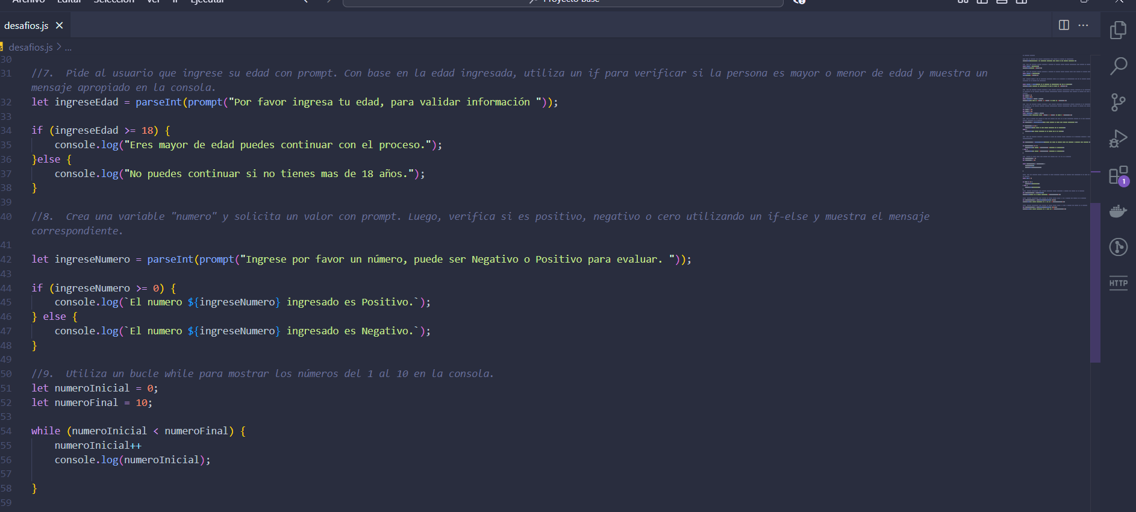This screenshot has width=1136, height=512.
Task: Open the Extensions view with badge 1
Action: 1119,175
